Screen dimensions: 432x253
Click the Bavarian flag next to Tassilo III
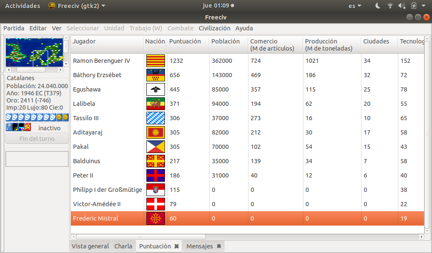pos(155,118)
